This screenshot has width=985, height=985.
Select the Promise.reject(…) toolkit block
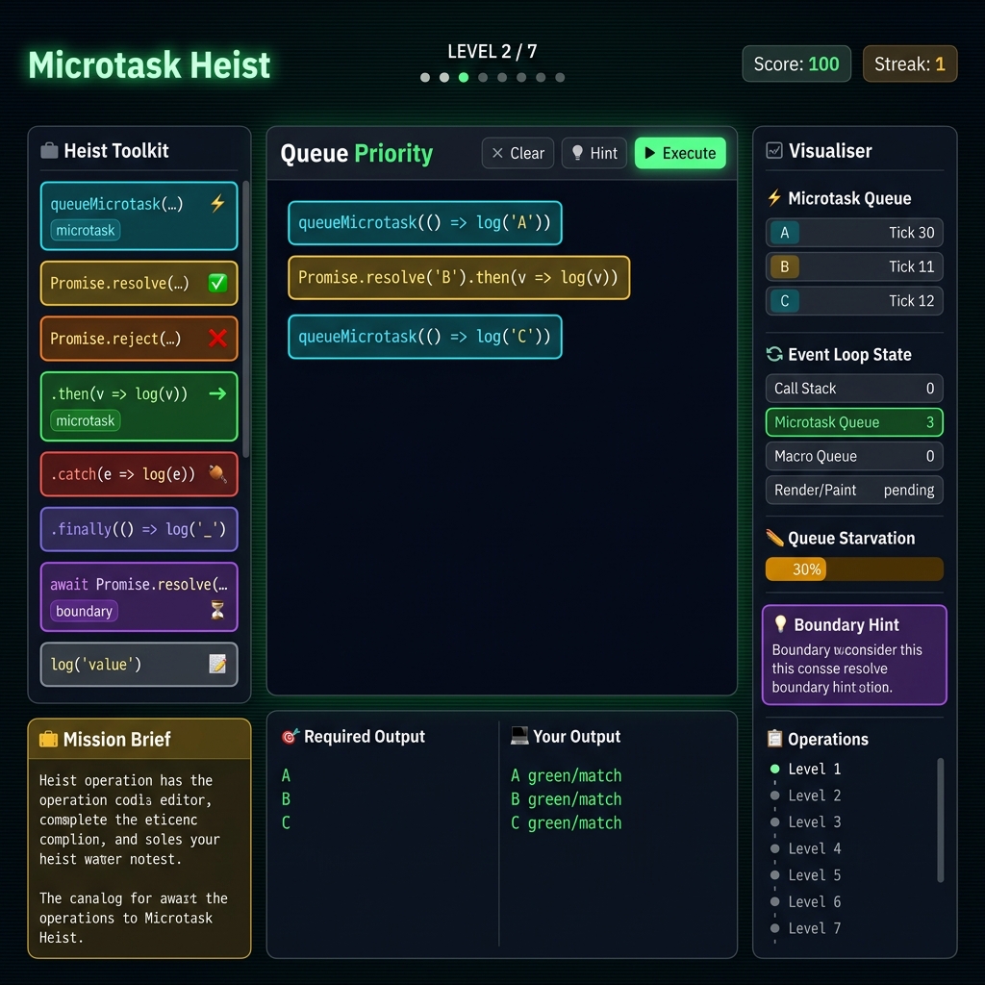[x=139, y=339]
